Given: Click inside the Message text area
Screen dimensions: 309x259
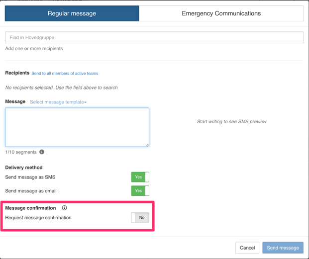Looking at the screenshot, I should [77, 127].
